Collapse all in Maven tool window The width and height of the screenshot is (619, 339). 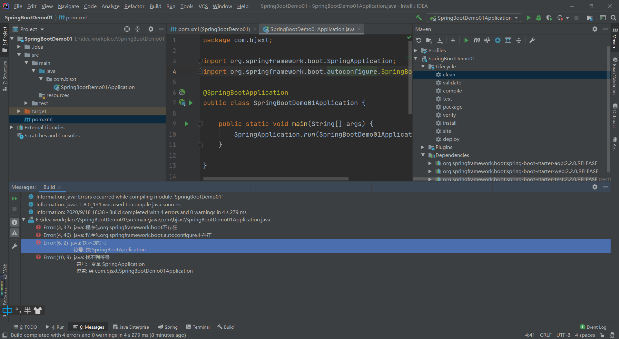point(519,40)
